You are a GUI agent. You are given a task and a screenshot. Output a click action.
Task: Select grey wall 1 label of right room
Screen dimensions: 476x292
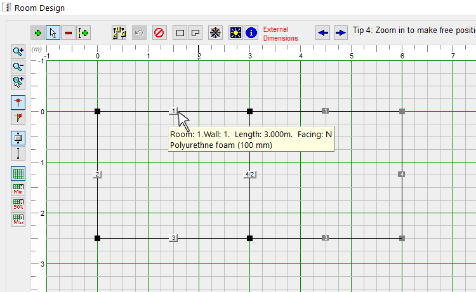coord(325,111)
